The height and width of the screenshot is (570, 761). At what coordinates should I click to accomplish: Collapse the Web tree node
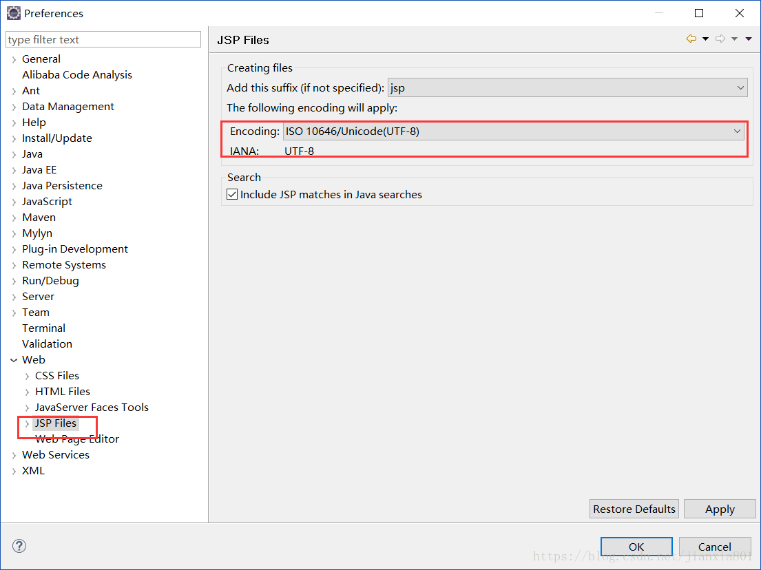[x=14, y=360]
